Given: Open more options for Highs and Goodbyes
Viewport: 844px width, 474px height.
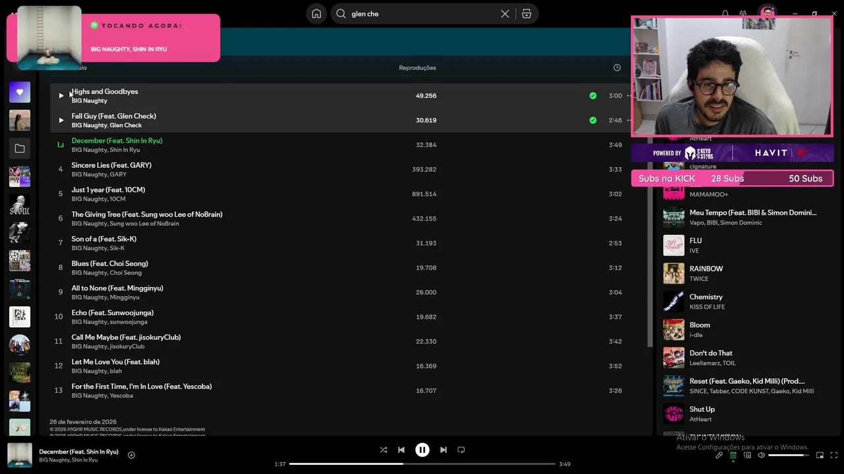Looking at the screenshot, I should (x=628, y=95).
